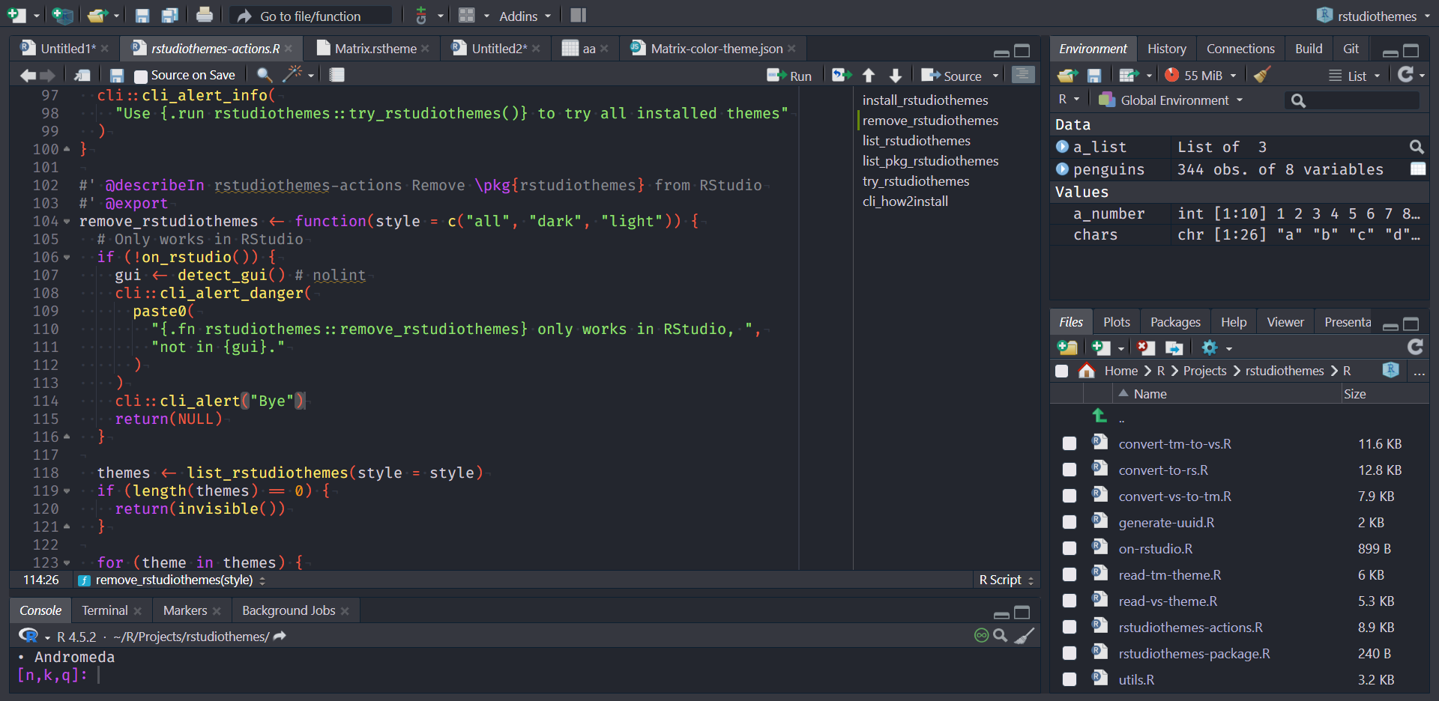Toggle document outline button in editor
Screen dimensions: 1439x701
coord(1022,75)
